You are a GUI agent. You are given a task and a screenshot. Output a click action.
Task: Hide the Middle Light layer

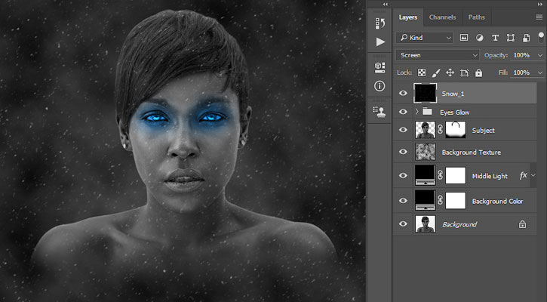[x=403, y=176]
